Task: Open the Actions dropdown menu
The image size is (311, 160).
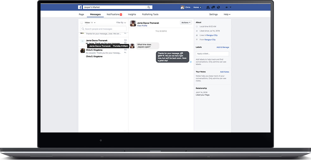Action: [186, 23]
